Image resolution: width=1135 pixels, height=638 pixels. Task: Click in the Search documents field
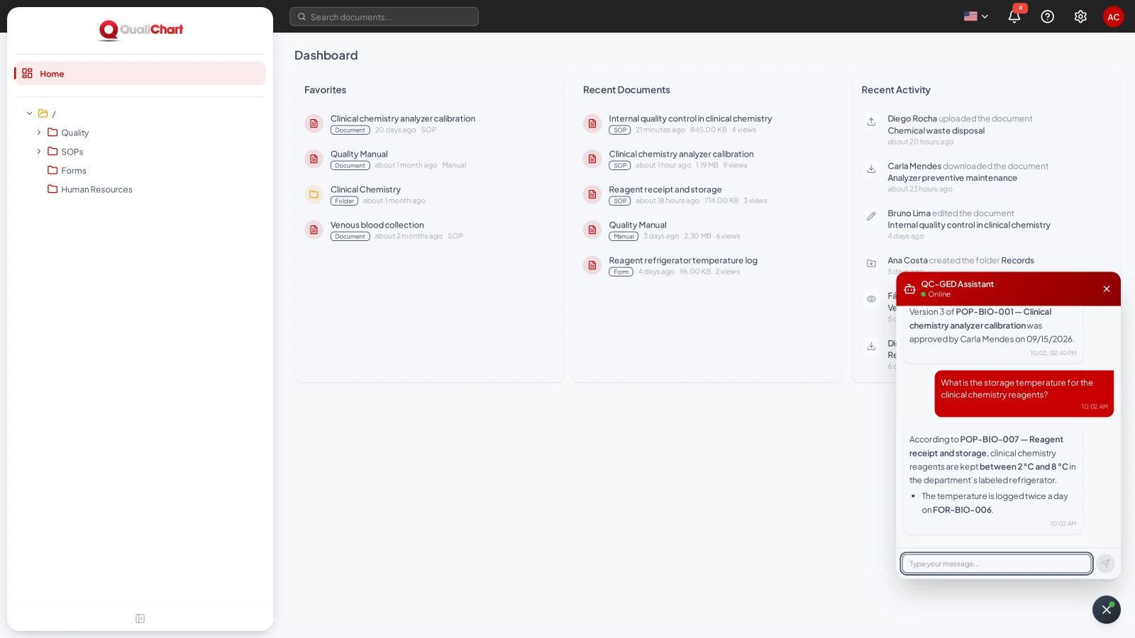click(384, 16)
